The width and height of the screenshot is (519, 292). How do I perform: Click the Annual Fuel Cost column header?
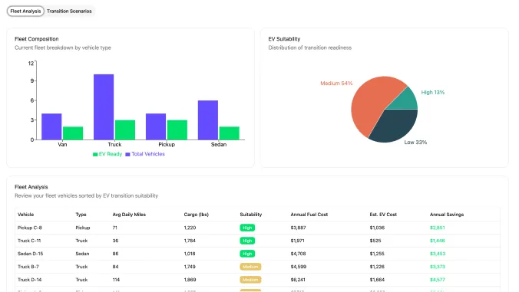tap(309, 215)
